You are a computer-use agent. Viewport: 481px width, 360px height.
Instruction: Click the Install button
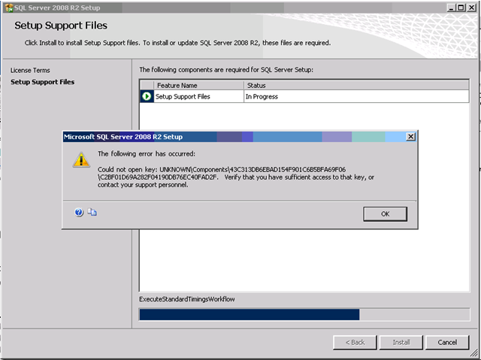(x=401, y=342)
